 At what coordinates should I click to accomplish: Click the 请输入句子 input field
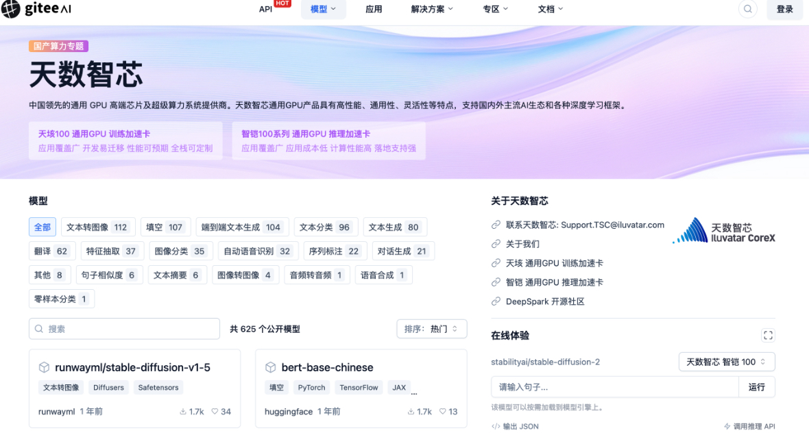coord(615,387)
